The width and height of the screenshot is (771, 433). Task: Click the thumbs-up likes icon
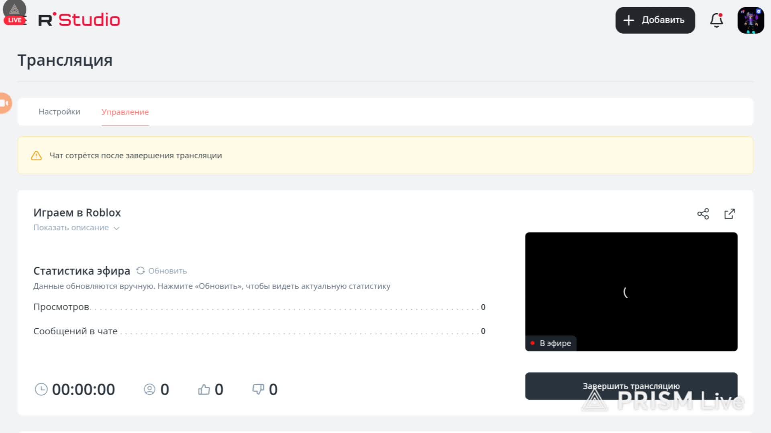204,389
